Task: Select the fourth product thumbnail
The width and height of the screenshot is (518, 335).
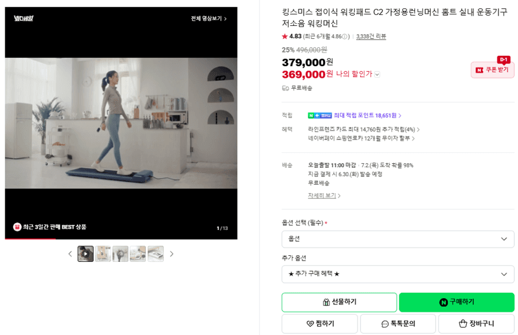Action: click(138, 254)
